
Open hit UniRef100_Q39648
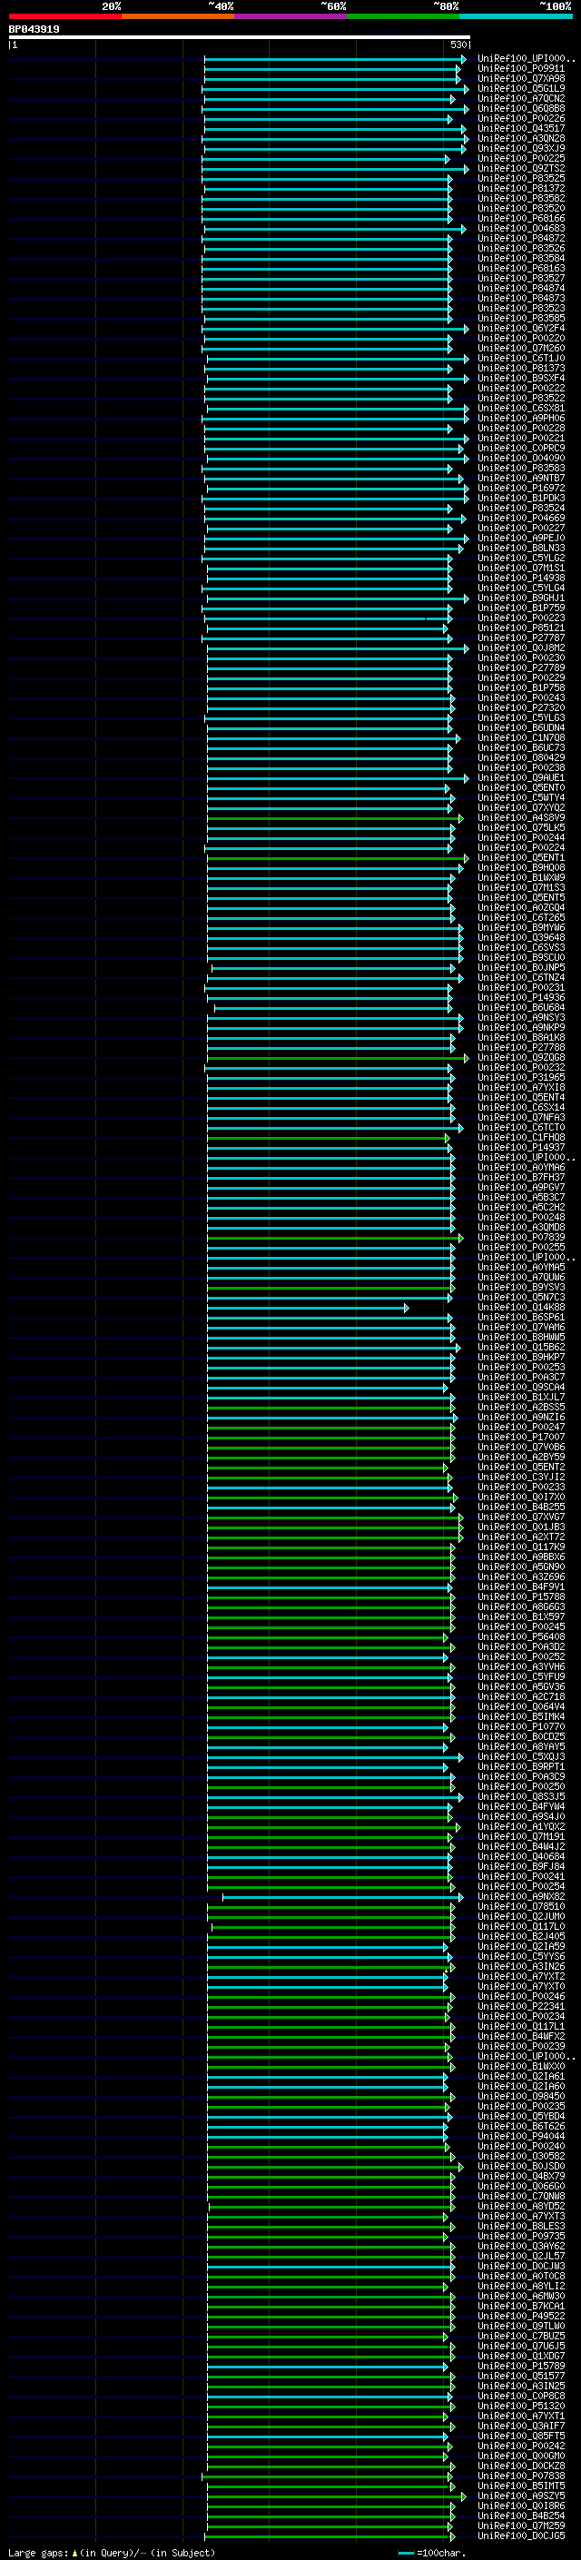(x=521, y=938)
